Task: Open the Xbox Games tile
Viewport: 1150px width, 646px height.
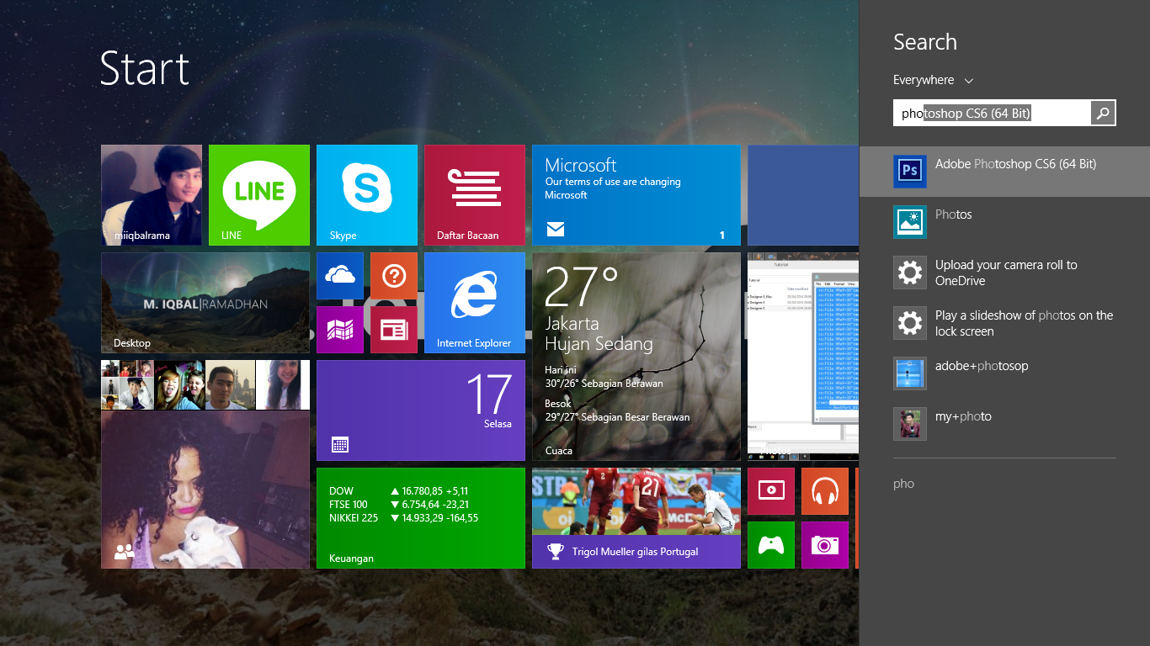Action: (x=771, y=545)
